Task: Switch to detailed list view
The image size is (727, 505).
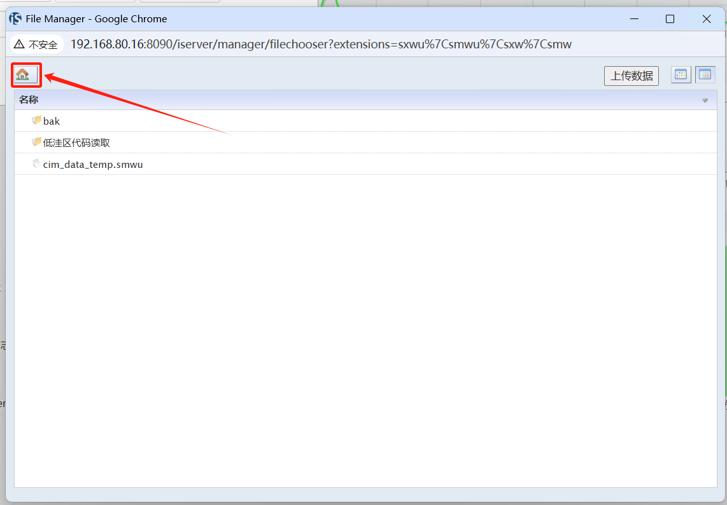Action: pyautogui.click(x=705, y=75)
